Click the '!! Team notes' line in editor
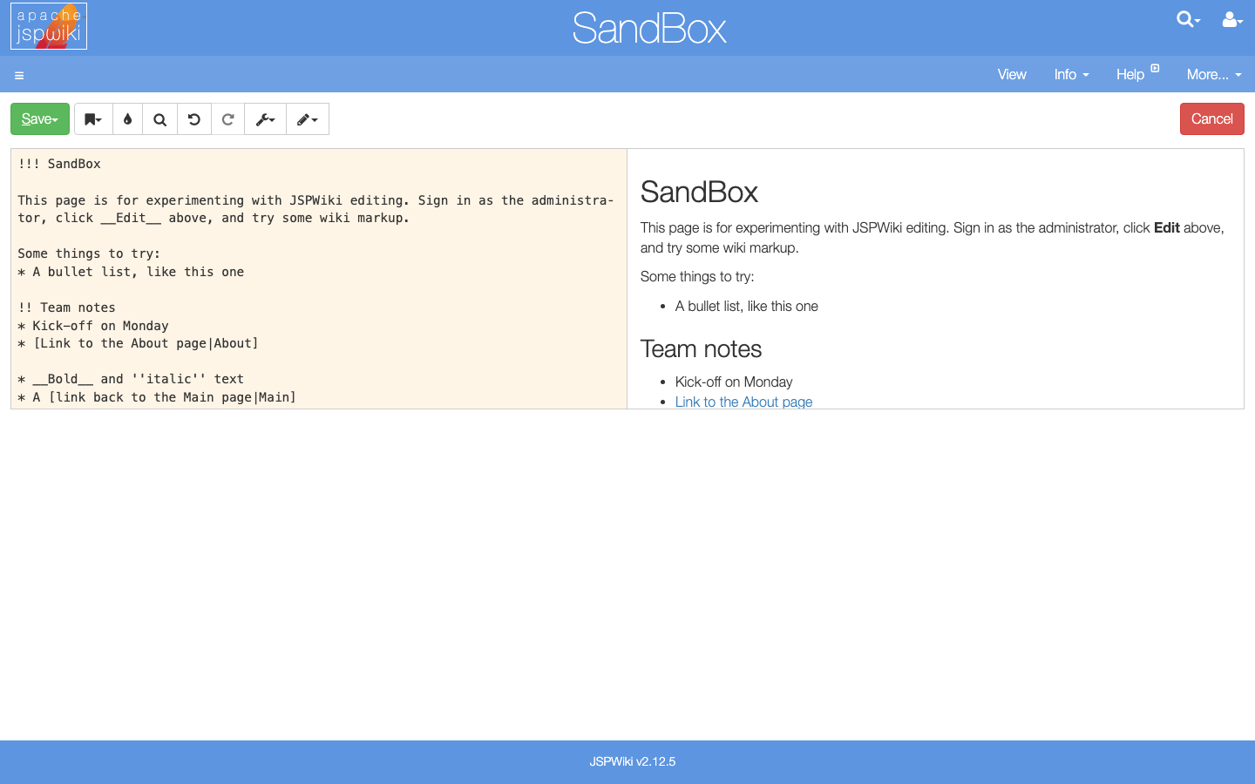The width and height of the screenshot is (1255, 784). pyautogui.click(x=66, y=308)
